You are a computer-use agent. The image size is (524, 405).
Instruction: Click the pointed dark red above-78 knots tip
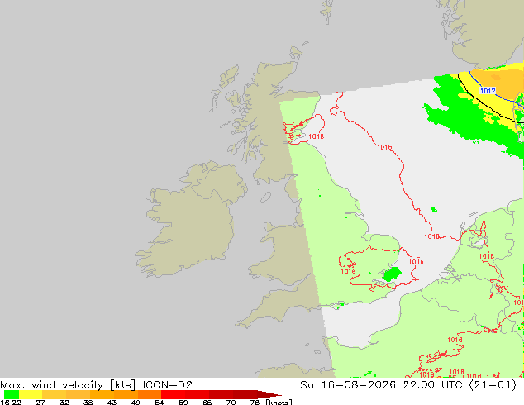[x=269, y=394]
